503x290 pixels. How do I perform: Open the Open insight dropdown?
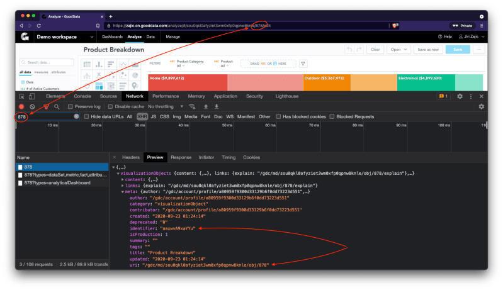[398, 49]
